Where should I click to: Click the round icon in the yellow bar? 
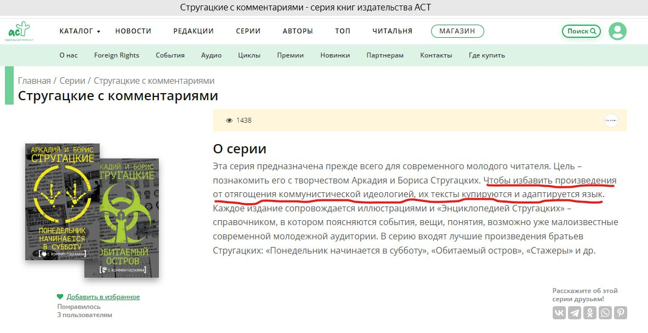pyautogui.click(x=611, y=120)
